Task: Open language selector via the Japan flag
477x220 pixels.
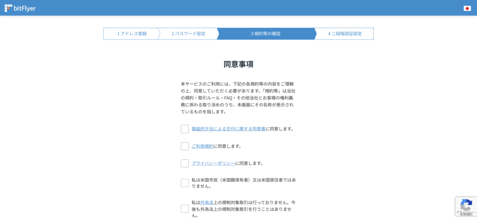Action: click(x=467, y=8)
